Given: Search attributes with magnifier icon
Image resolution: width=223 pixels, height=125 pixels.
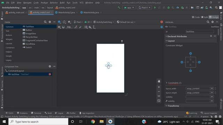Looking at the screenshot, I should 208,22.
